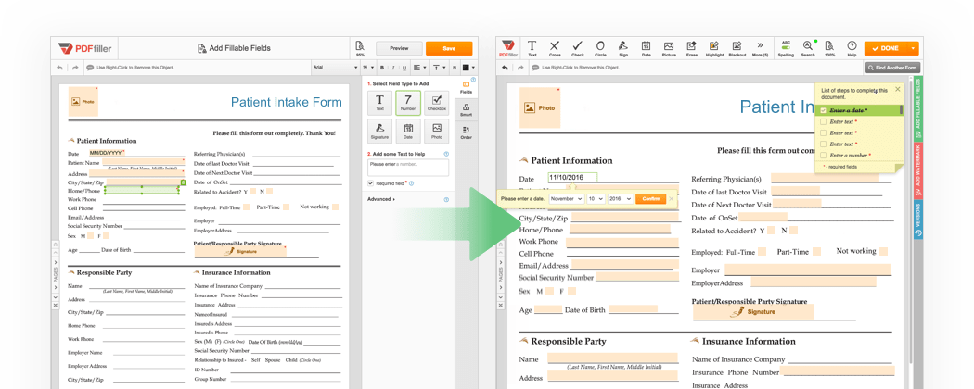
Task: Check the Not working box in right window
Action: [x=883, y=251]
